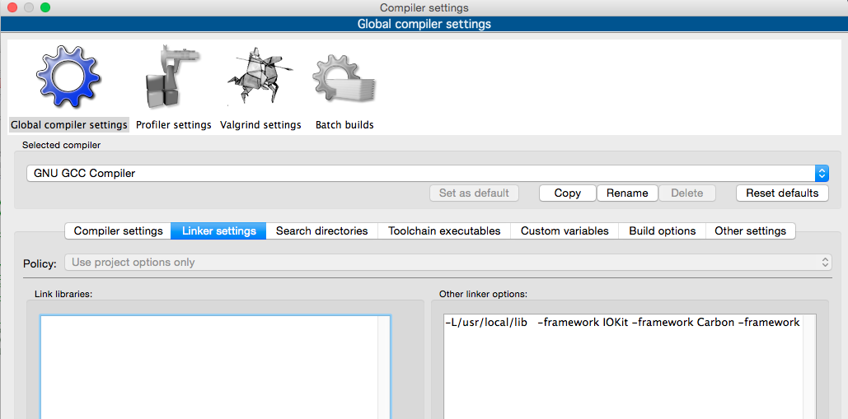Click the Set as default button

coord(474,193)
